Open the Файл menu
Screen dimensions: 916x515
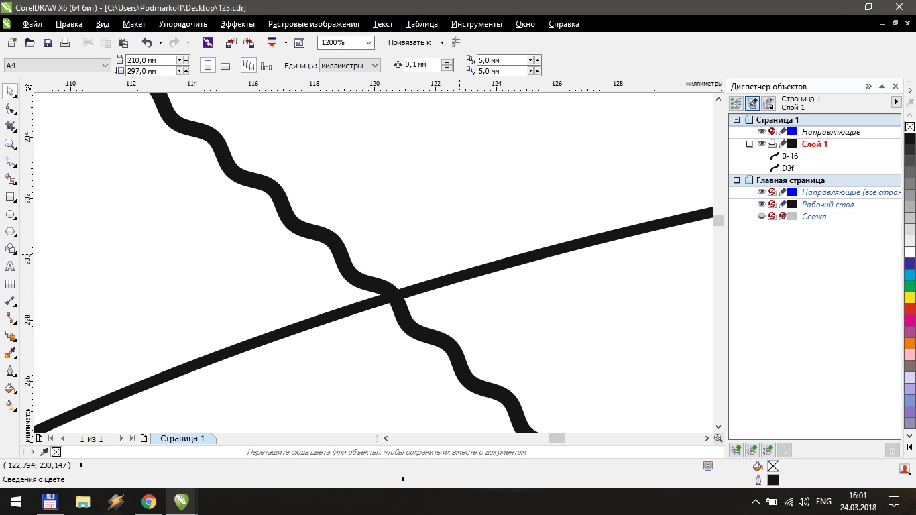point(32,24)
